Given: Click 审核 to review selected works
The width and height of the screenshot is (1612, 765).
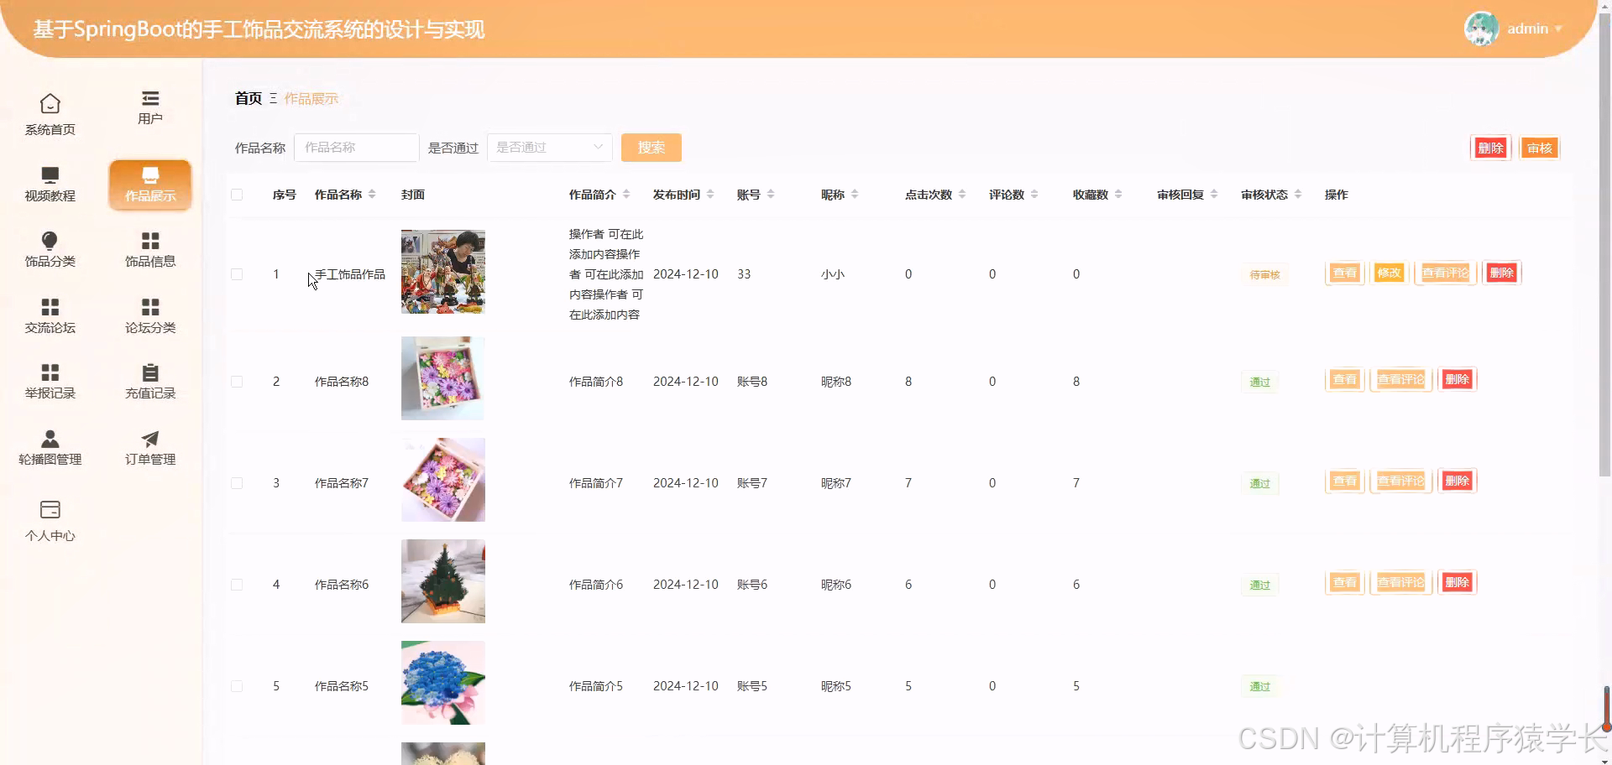Looking at the screenshot, I should (1540, 147).
